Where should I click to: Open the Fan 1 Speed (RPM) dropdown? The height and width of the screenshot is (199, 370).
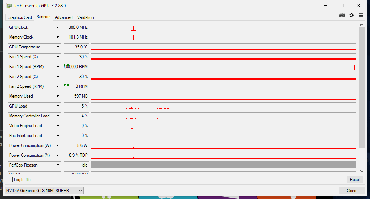click(58, 67)
